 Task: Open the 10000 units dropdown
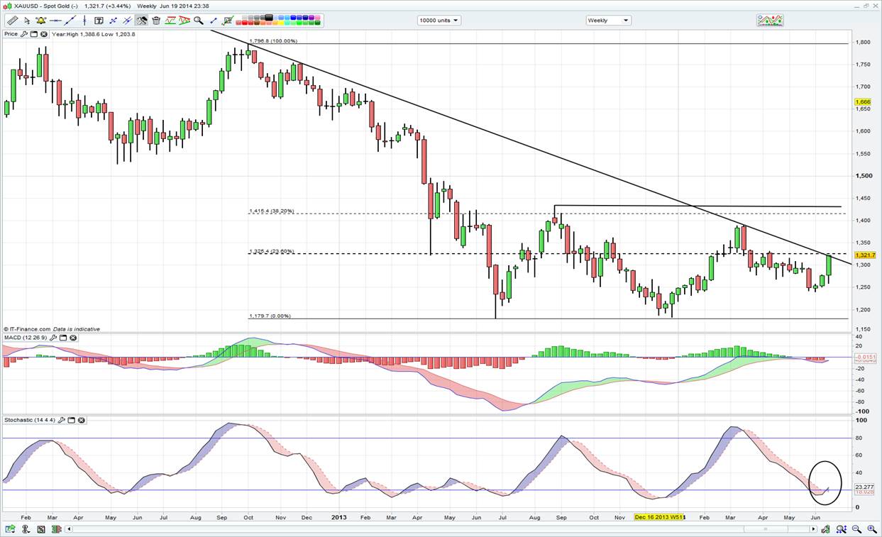click(x=439, y=21)
